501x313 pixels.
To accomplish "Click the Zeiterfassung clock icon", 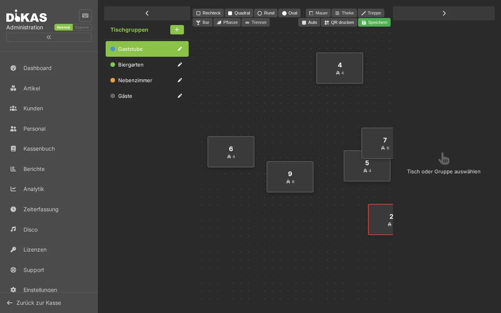I will [13, 209].
